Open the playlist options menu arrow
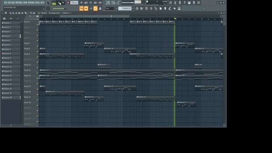272x153 pixels. 3,13
